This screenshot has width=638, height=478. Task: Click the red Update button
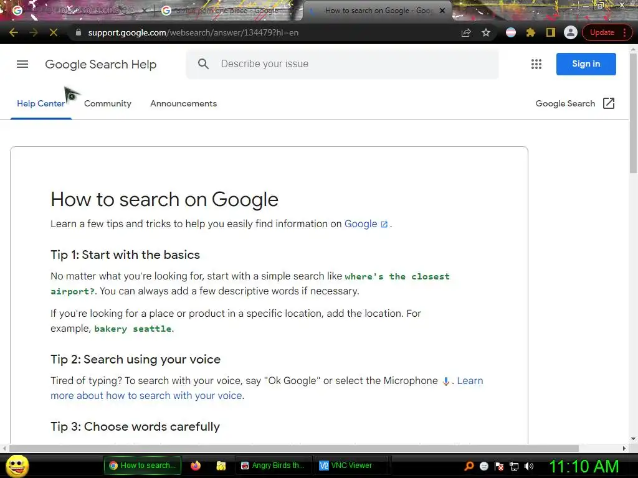[x=602, y=32]
